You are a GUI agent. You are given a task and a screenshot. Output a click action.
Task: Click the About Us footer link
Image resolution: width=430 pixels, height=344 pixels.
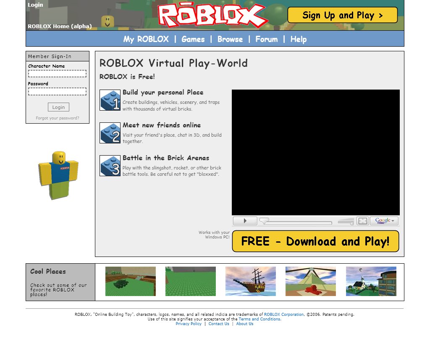point(245,324)
